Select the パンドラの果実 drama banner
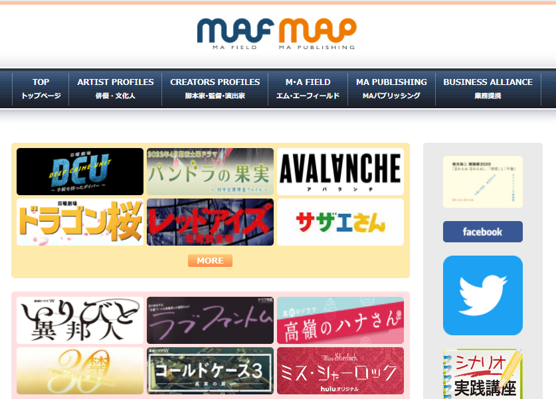 point(210,171)
